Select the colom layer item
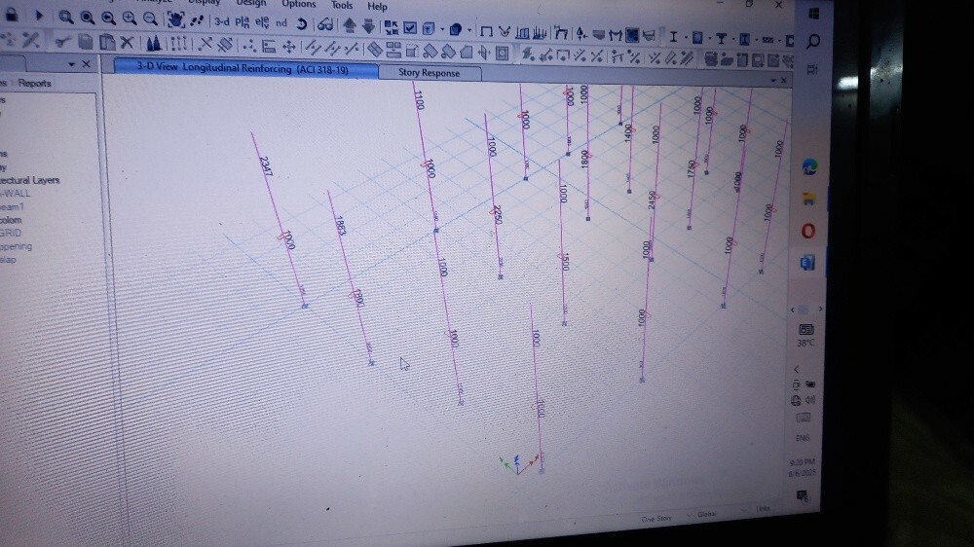 click(11, 220)
